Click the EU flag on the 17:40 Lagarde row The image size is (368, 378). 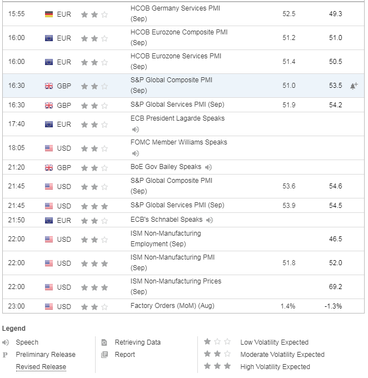[x=49, y=124]
